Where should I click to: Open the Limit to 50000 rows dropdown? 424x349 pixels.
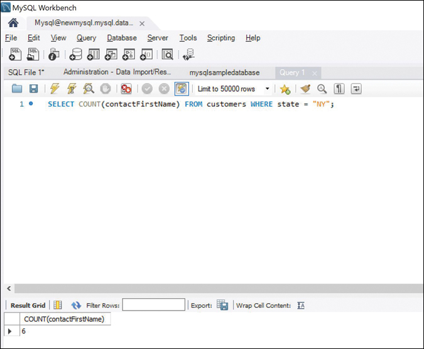(233, 89)
